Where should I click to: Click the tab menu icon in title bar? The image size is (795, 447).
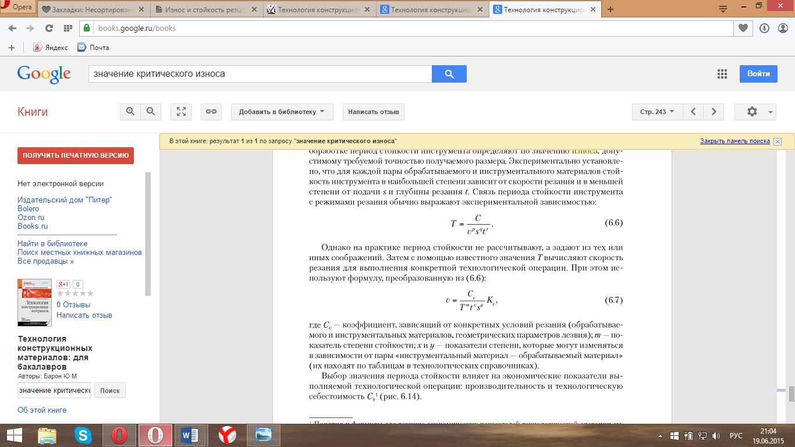[x=723, y=9]
